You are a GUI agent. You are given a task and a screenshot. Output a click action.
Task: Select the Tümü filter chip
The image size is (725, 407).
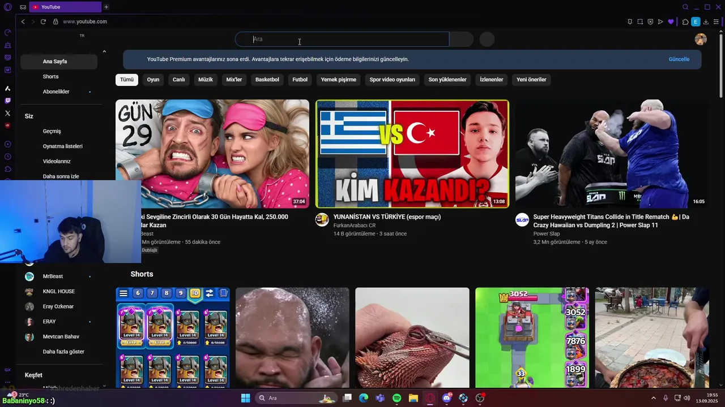[x=127, y=80]
